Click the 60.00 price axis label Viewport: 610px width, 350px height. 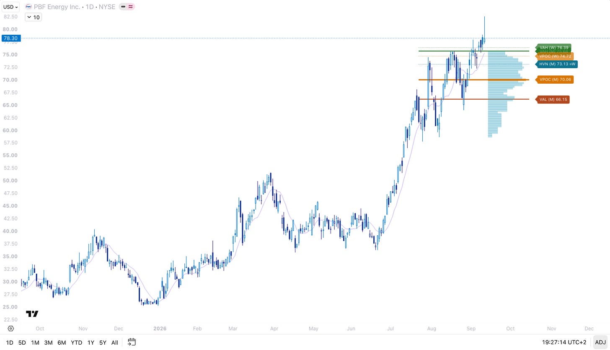click(10, 130)
